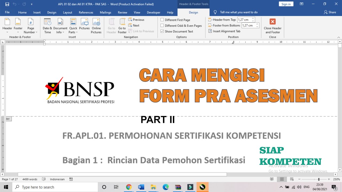
Task: Open Microsoft Edge from the taskbar
Action: pos(165,187)
